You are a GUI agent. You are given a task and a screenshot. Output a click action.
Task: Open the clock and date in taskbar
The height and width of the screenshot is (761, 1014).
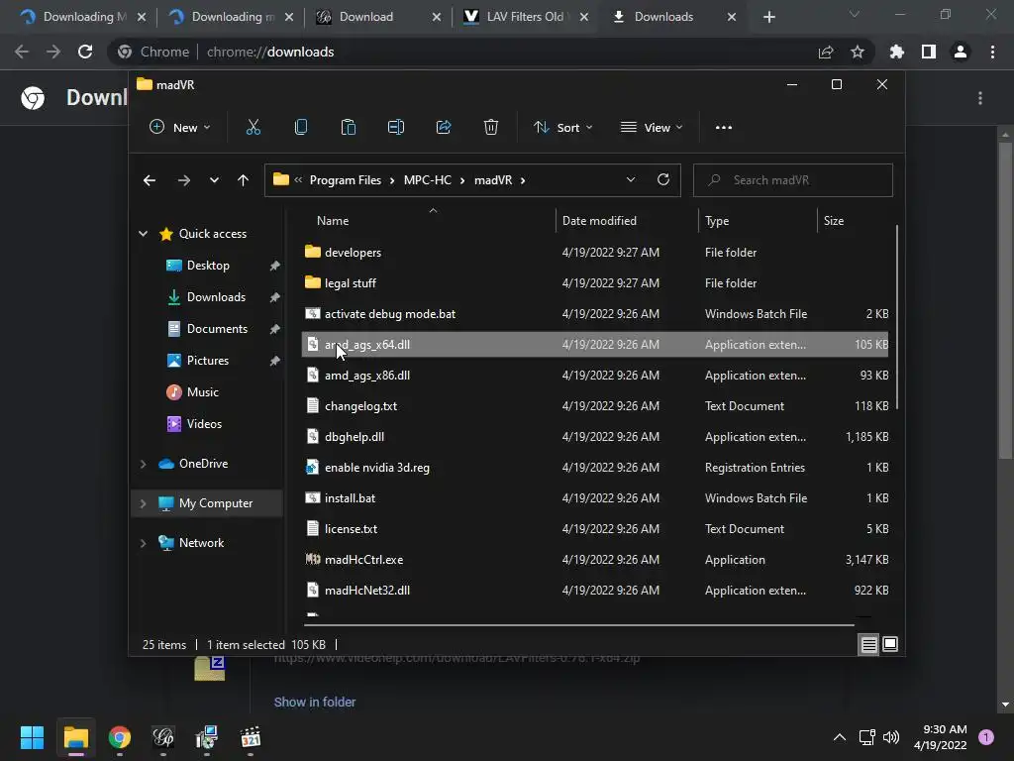click(x=941, y=737)
